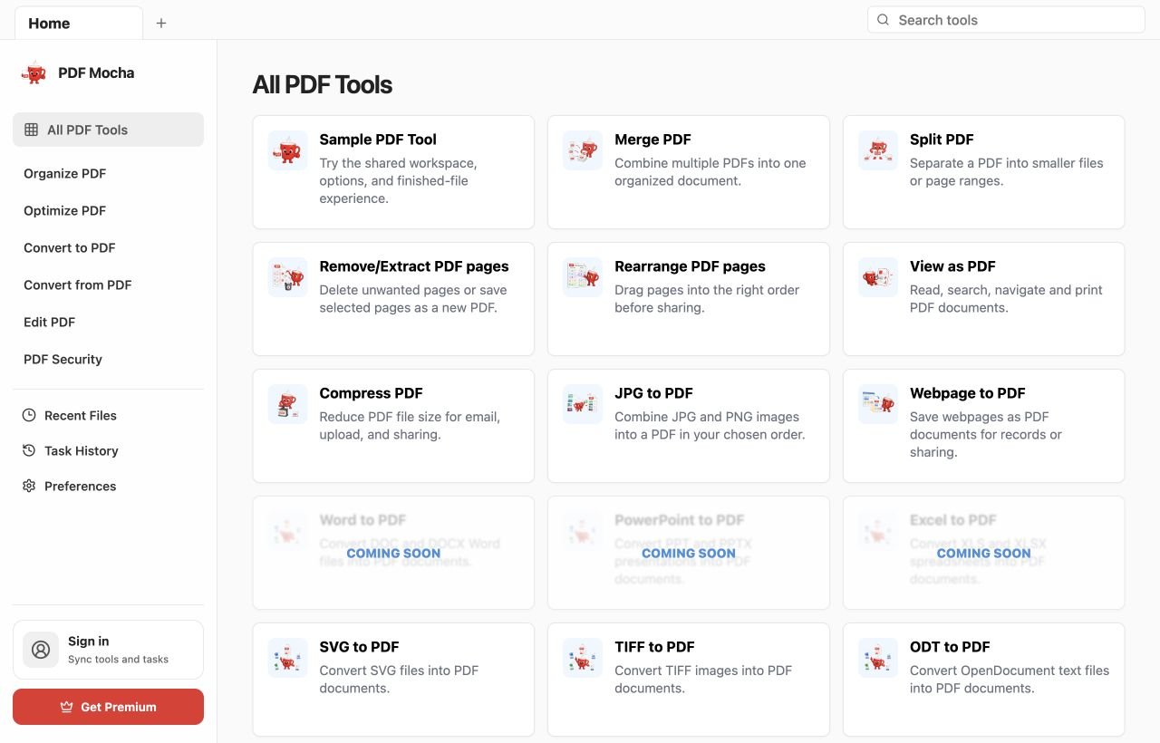Select All PDF Tools in sidebar
Viewport: 1160px width, 743px height.
tap(108, 130)
